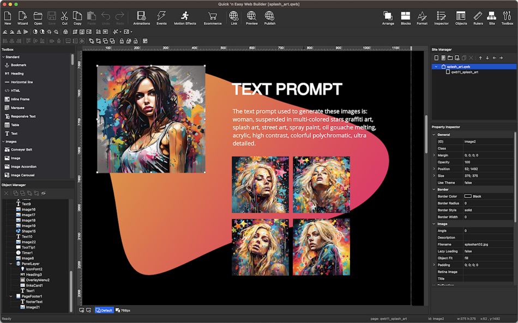
Task: Collapse the PageFooter1 tree node
Action: pyautogui.click(x=11, y=296)
